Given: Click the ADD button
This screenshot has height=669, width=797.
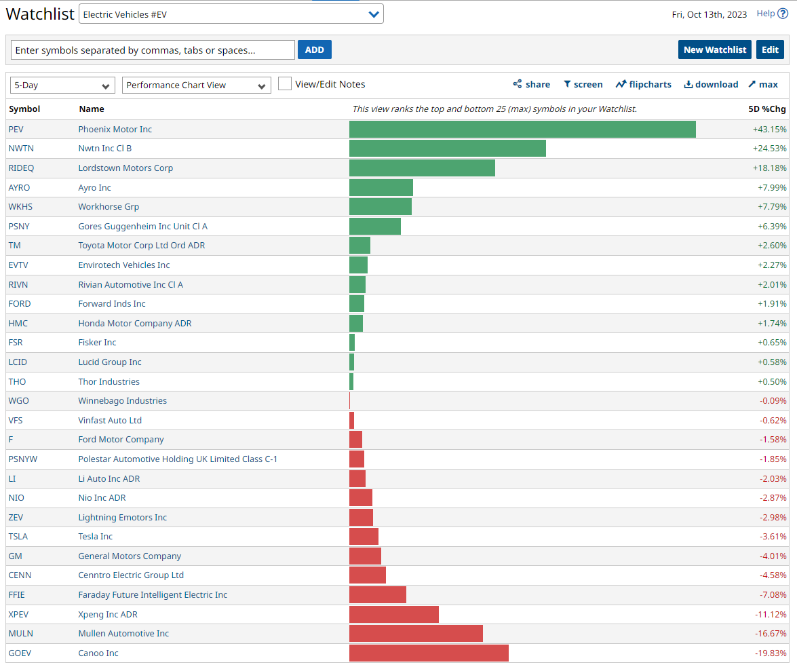Looking at the screenshot, I should point(315,50).
